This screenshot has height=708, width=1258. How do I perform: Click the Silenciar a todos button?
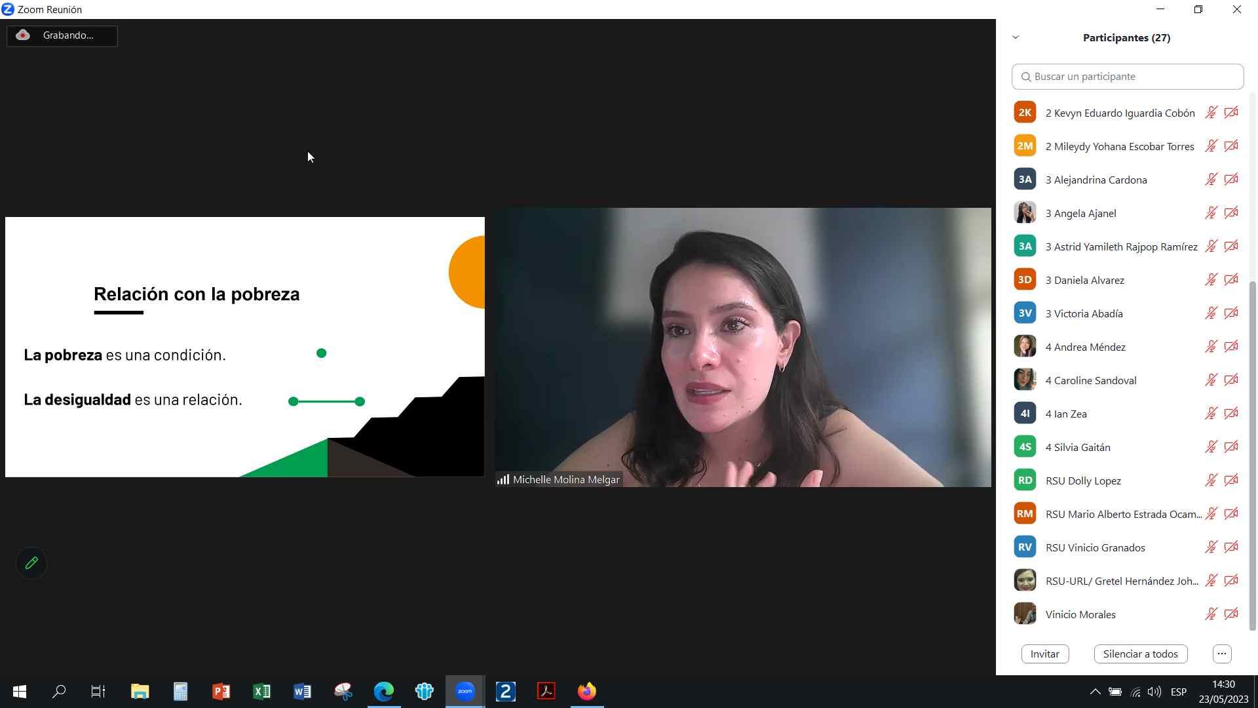pos(1140,654)
